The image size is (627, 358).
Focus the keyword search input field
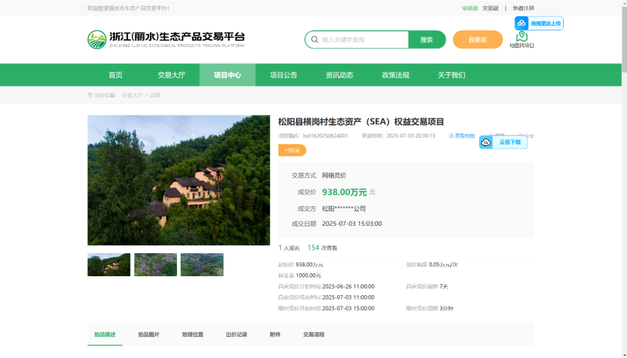pos(363,39)
